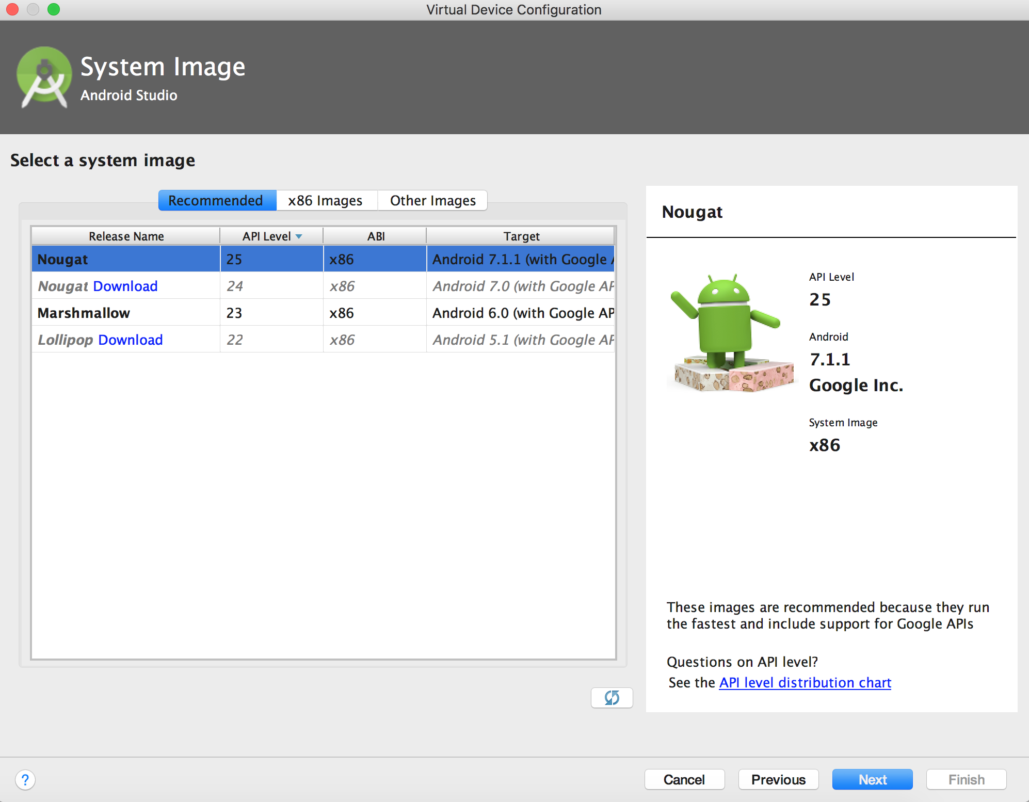Download the Nougat API 24 image
Screen dimensions: 1029x802
tap(126, 285)
